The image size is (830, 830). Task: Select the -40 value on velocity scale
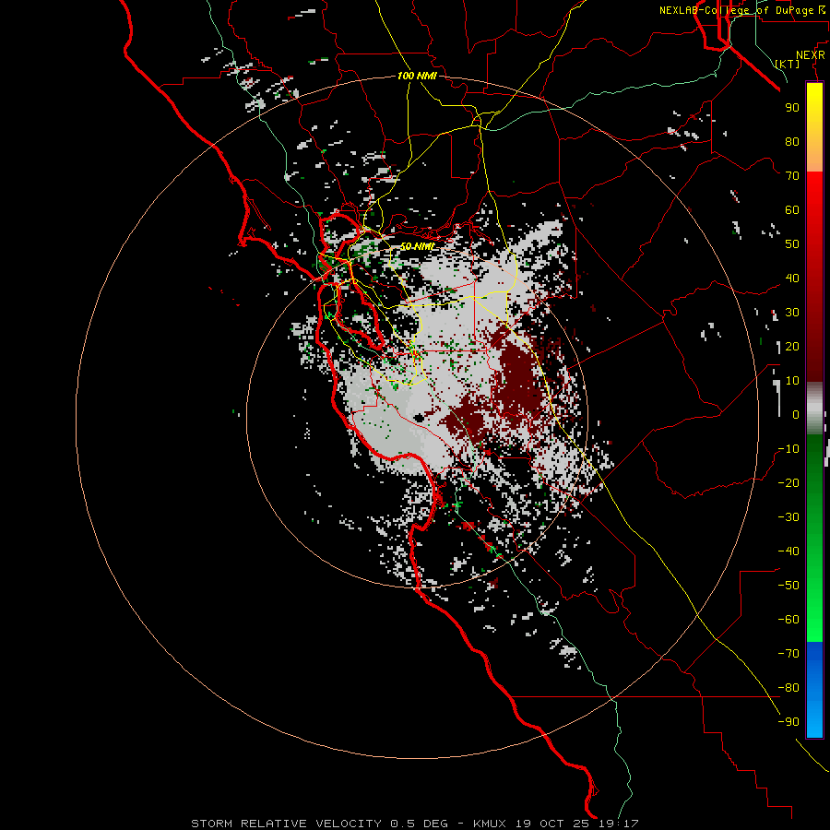tap(788, 551)
